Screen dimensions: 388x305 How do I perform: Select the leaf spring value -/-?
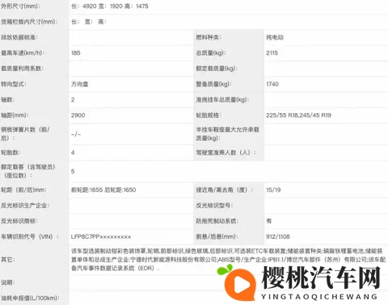pos(76,134)
